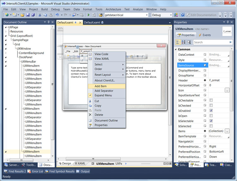Screen dimensions: 237x181
Task: Clear the property search with the X icon
Action: pyautogui.click(x=230, y=42)
